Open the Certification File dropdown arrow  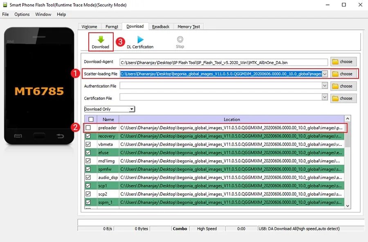click(x=325, y=98)
